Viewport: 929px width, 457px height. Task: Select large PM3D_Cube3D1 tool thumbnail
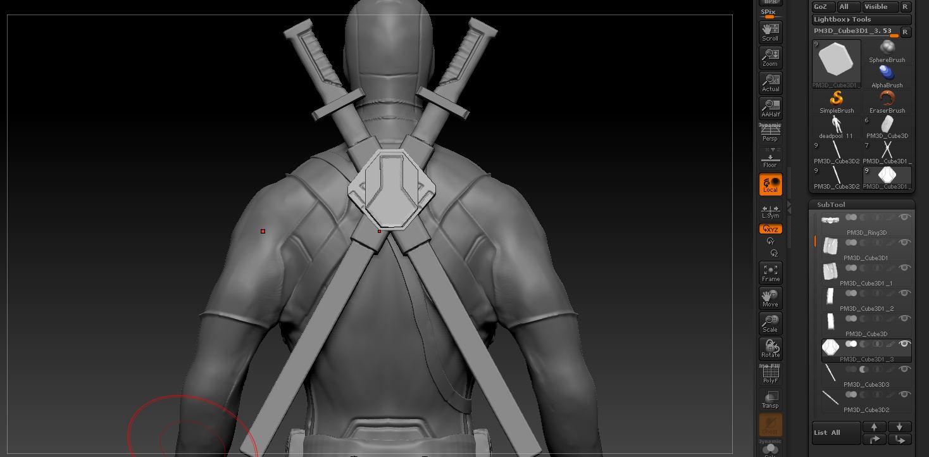(837, 64)
